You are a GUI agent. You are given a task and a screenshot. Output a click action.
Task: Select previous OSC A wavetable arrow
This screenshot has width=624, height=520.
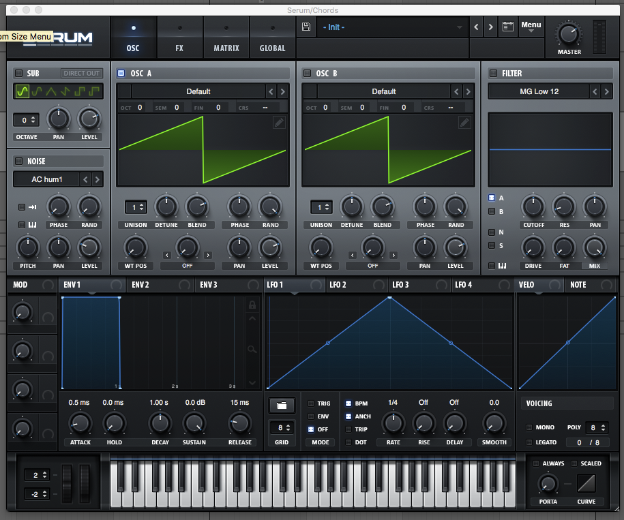[271, 92]
